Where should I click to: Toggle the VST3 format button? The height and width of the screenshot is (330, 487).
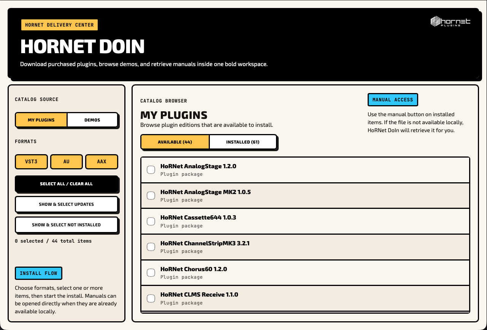[32, 161]
